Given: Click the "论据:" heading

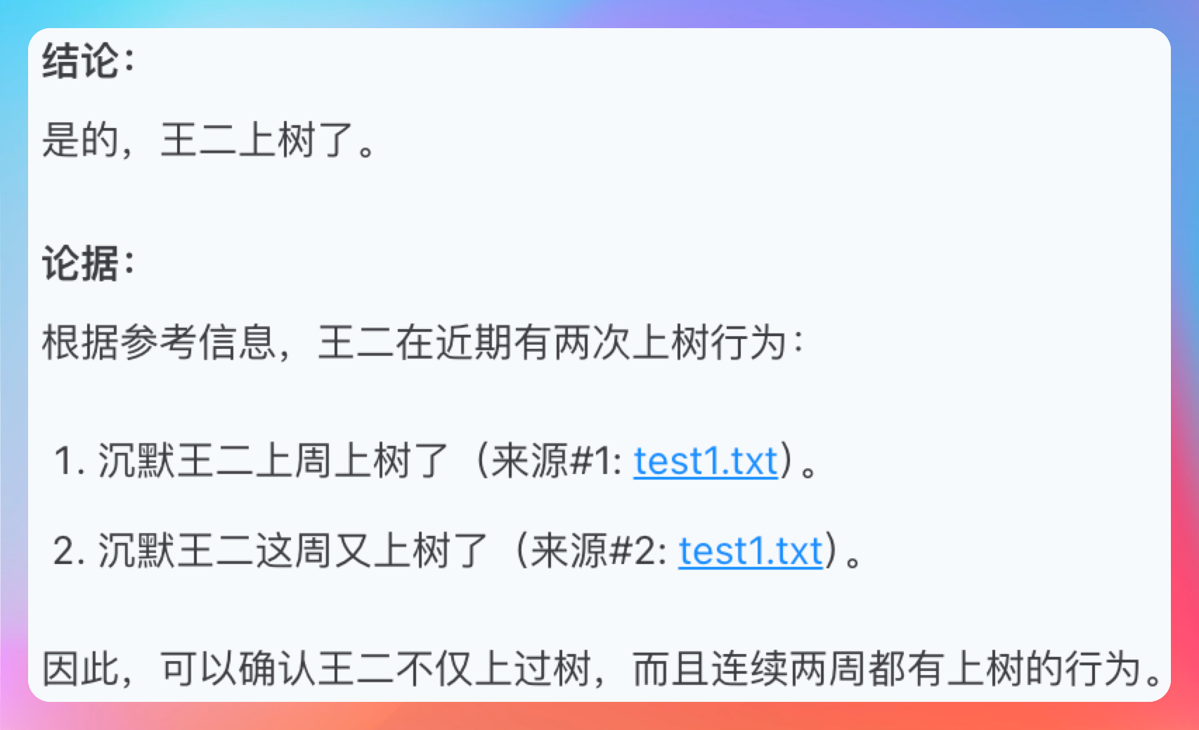Looking at the screenshot, I should [88, 264].
